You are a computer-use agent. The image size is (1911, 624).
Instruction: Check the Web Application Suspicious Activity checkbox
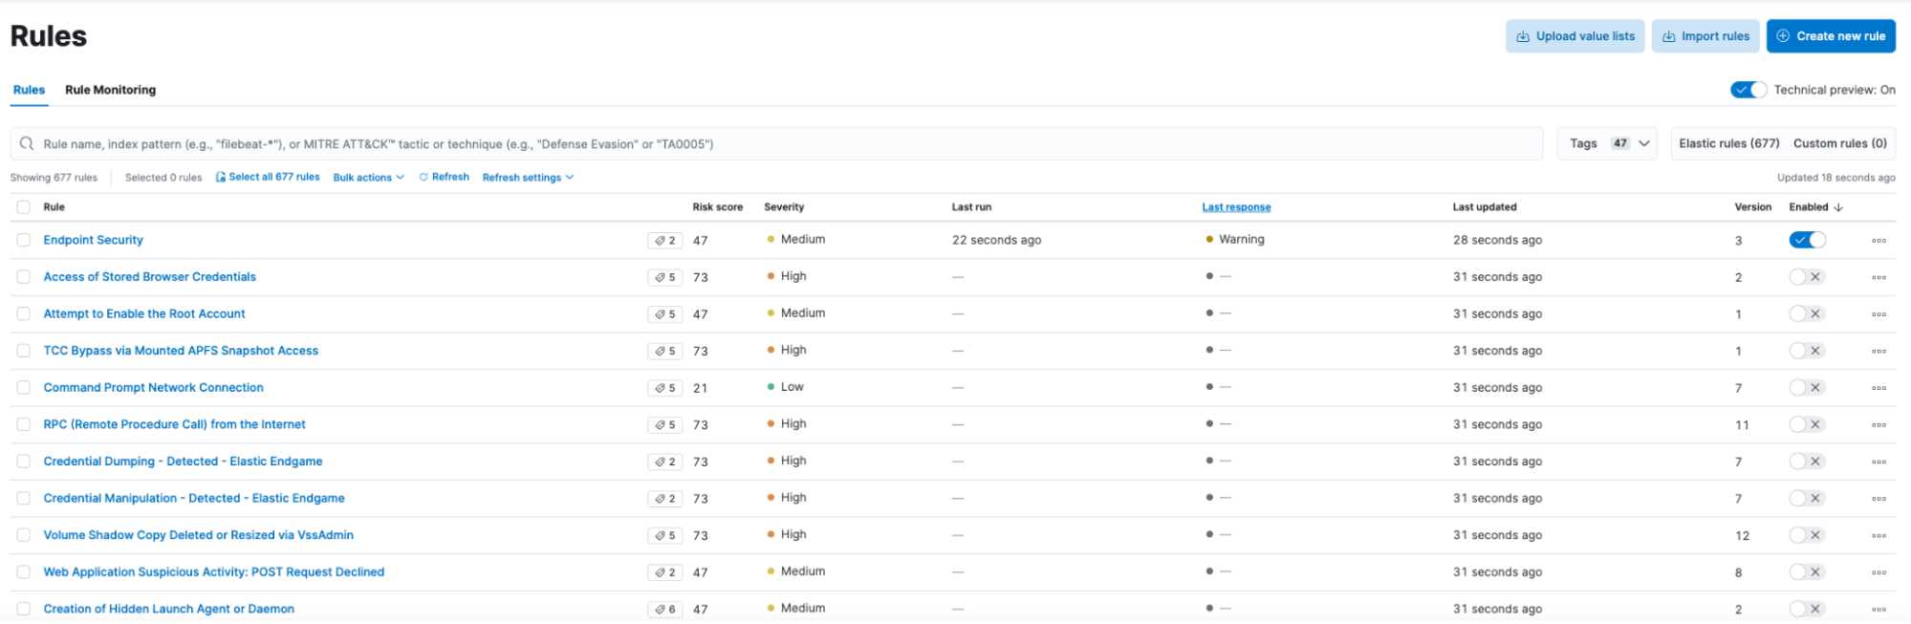pos(24,572)
